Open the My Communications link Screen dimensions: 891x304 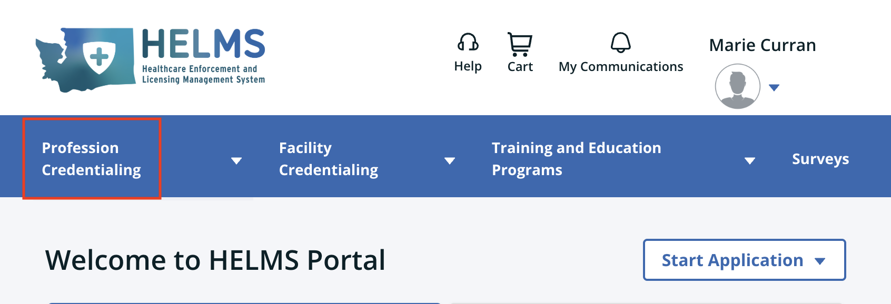621,67
